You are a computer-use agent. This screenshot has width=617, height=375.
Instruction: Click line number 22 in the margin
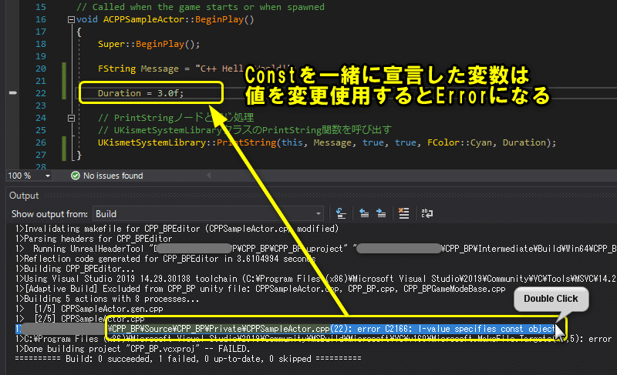point(41,93)
